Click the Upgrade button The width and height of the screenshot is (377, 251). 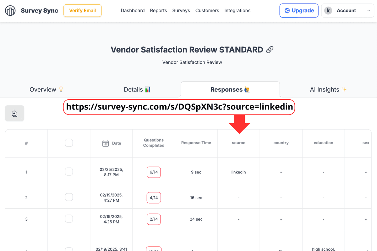(299, 11)
